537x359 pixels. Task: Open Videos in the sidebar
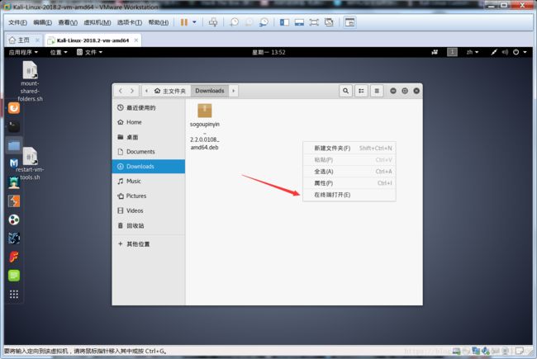(149, 210)
